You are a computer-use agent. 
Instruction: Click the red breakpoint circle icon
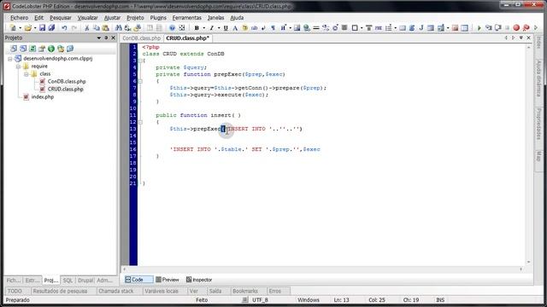516,28
